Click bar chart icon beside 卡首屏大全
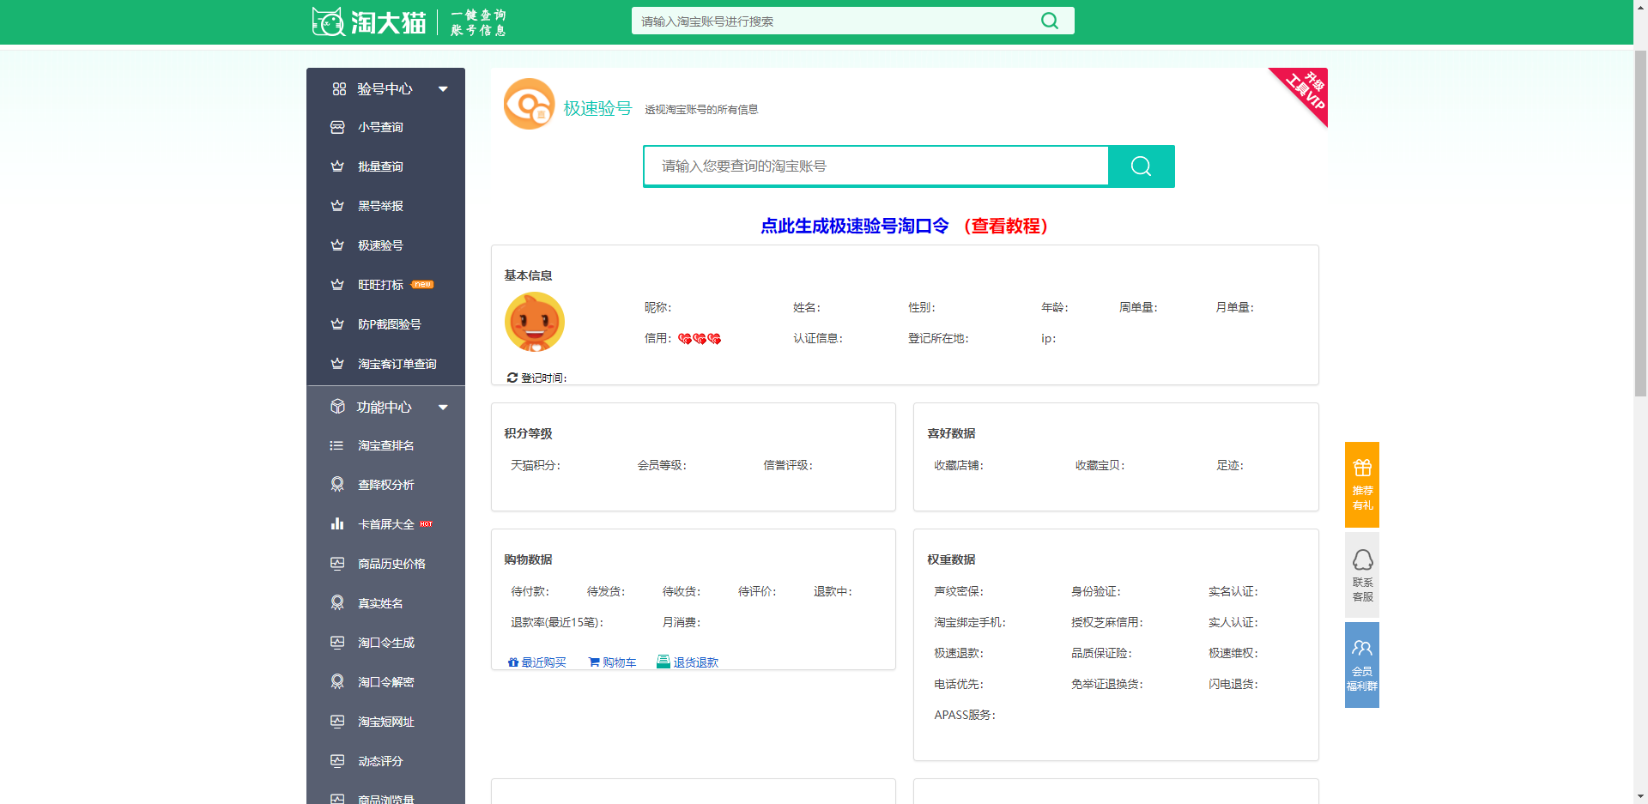Viewport: 1648px width, 804px height. tap(337, 523)
